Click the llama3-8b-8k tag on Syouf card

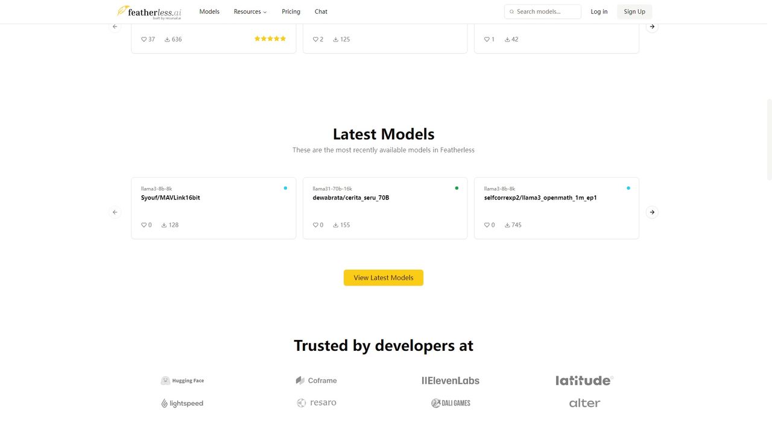coord(156,189)
